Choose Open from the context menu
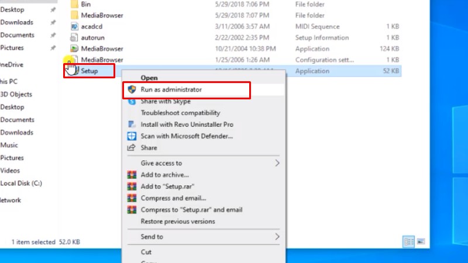468x263 pixels. (x=149, y=78)
